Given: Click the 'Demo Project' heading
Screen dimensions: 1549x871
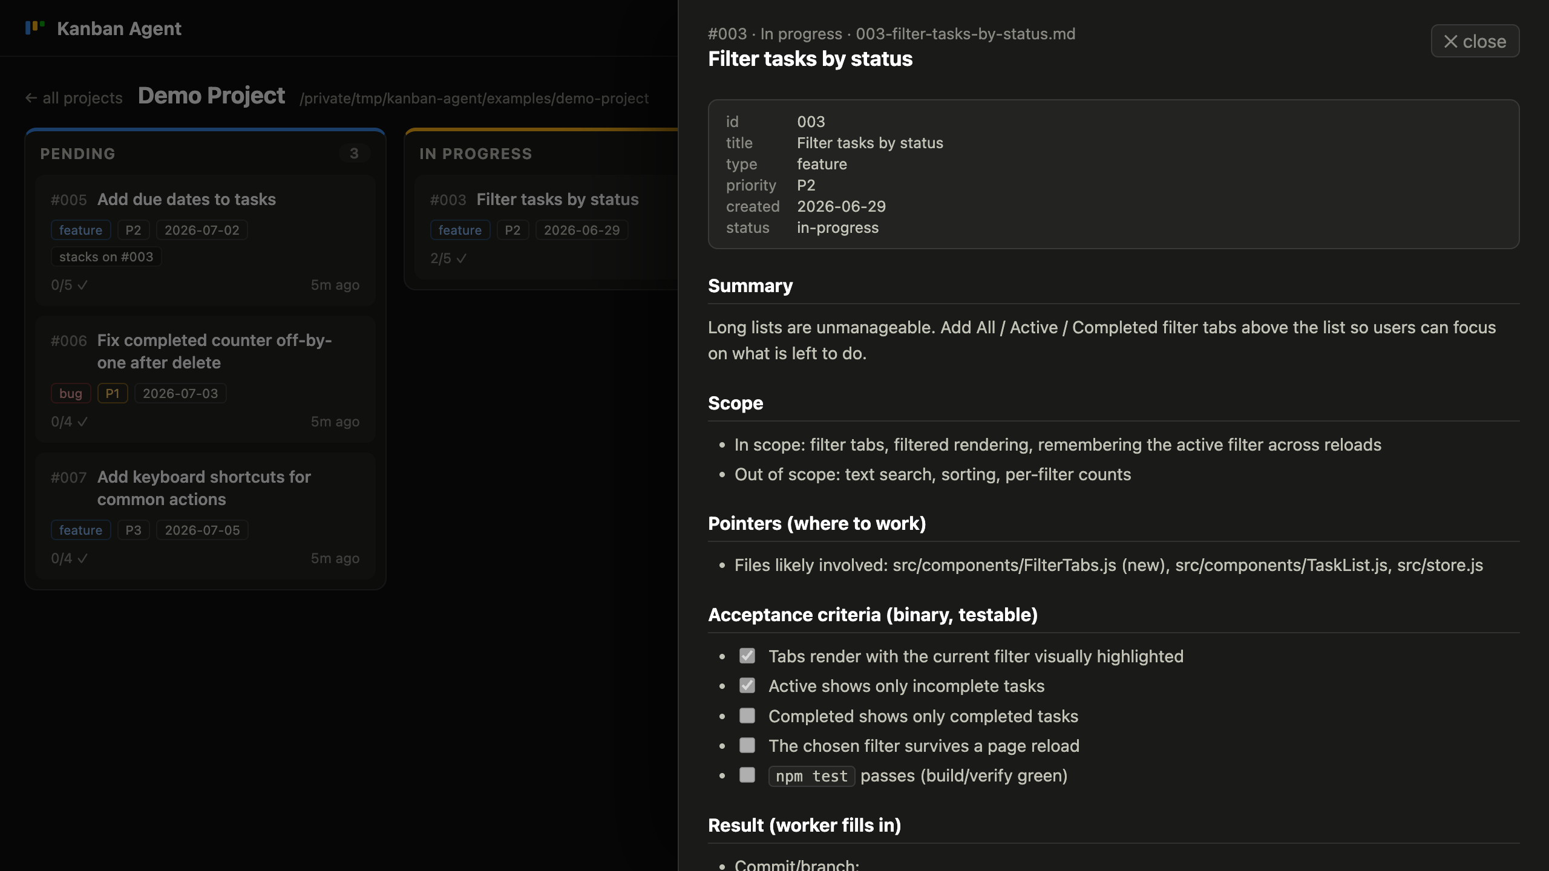Looking at the screenshot, I should point(211,96).
